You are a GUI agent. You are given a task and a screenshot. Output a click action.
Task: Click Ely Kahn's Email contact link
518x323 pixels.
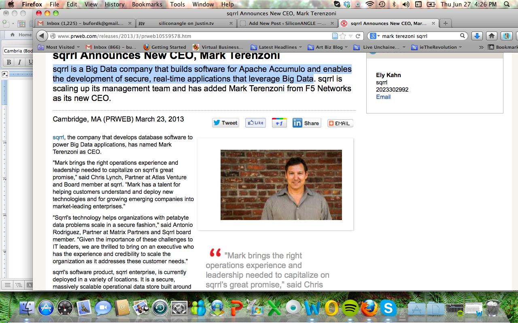[383, 97]
